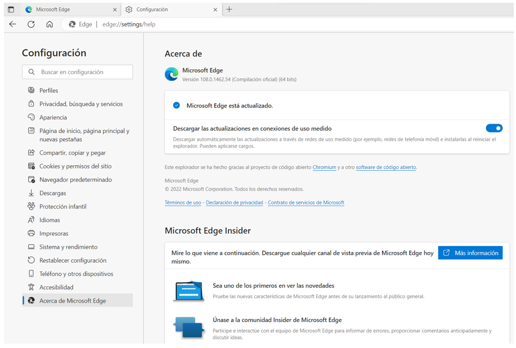Close the Microsoft Edge tab
The height and width of the screenshot is (348, 516).
115,10
